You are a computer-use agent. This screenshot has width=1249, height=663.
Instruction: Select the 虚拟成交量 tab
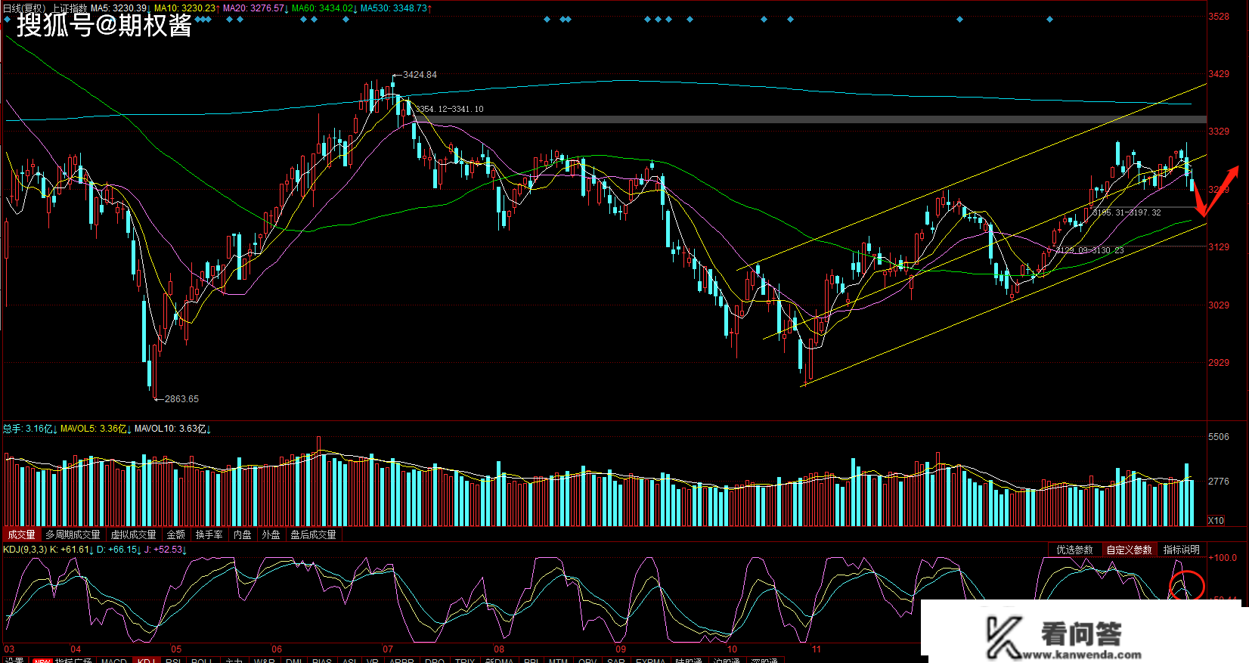click(x=134, y=534)
